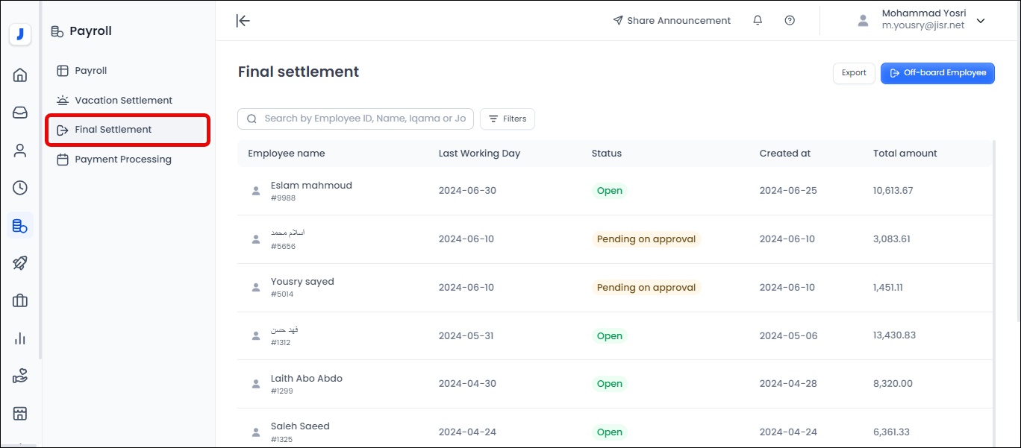The width and height of the screenshot is (1021, 448).
Task: Select Payroll submenu item
Action: pos(90,71)
